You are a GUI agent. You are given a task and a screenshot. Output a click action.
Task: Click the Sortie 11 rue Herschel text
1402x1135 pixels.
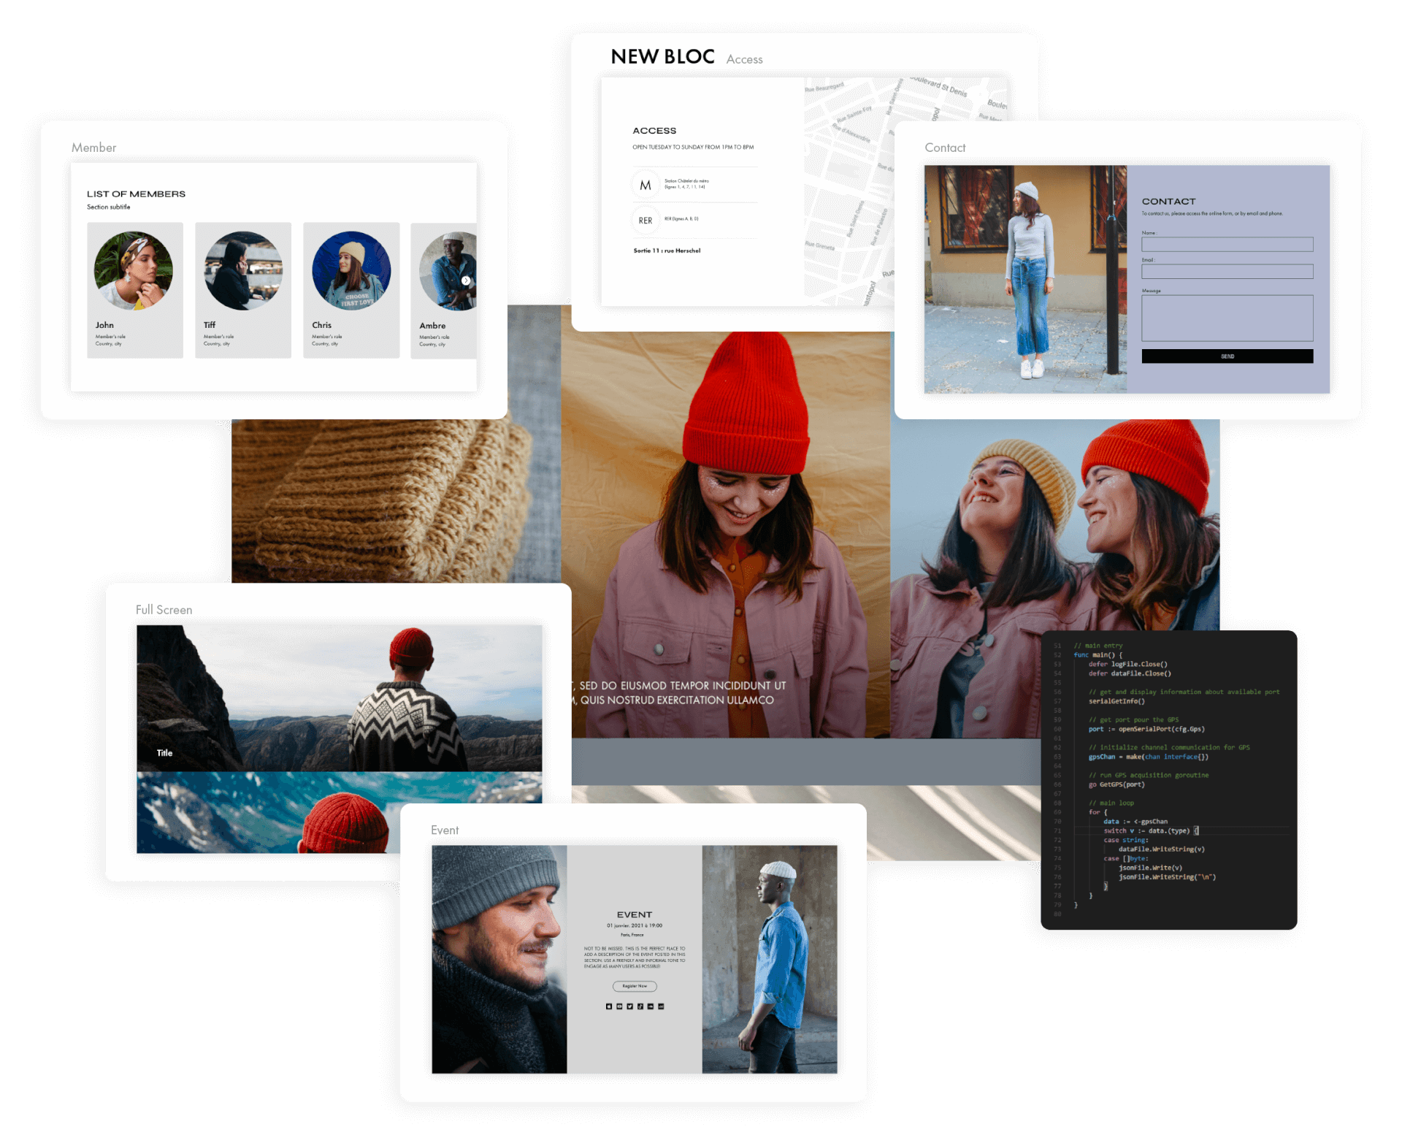pos(667,251)
